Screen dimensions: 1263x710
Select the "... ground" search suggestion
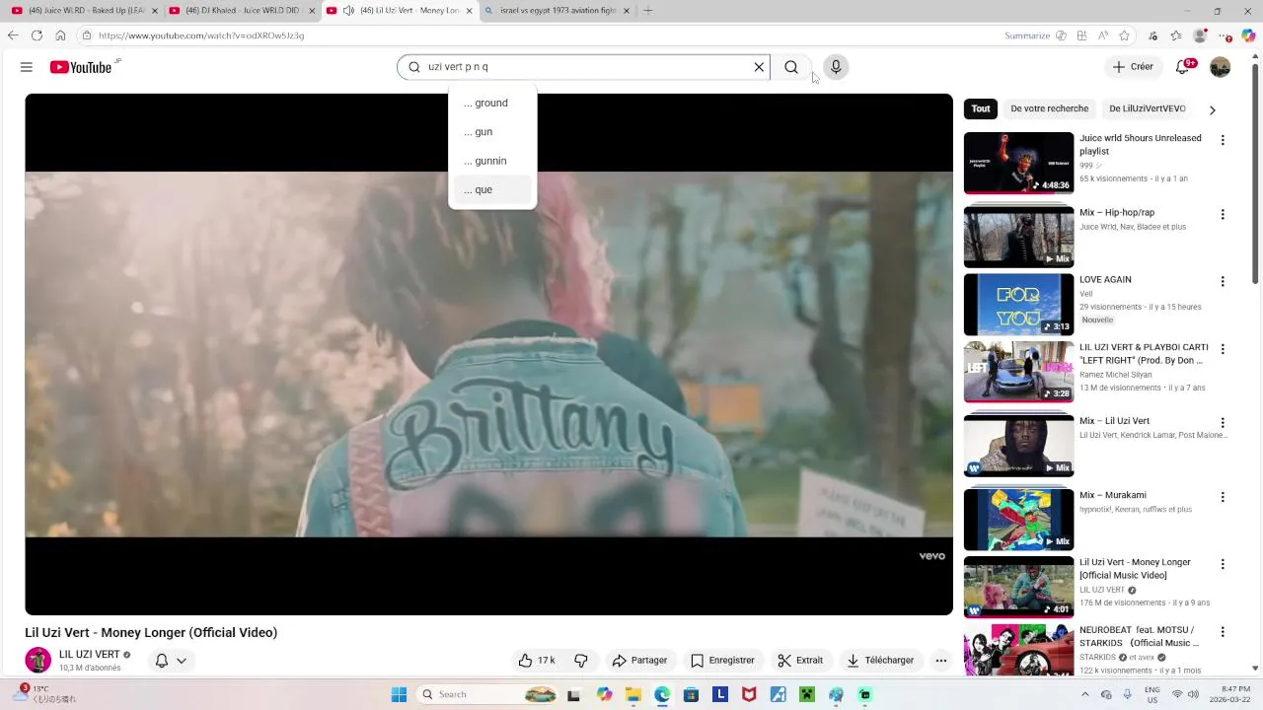coord(492,103)
